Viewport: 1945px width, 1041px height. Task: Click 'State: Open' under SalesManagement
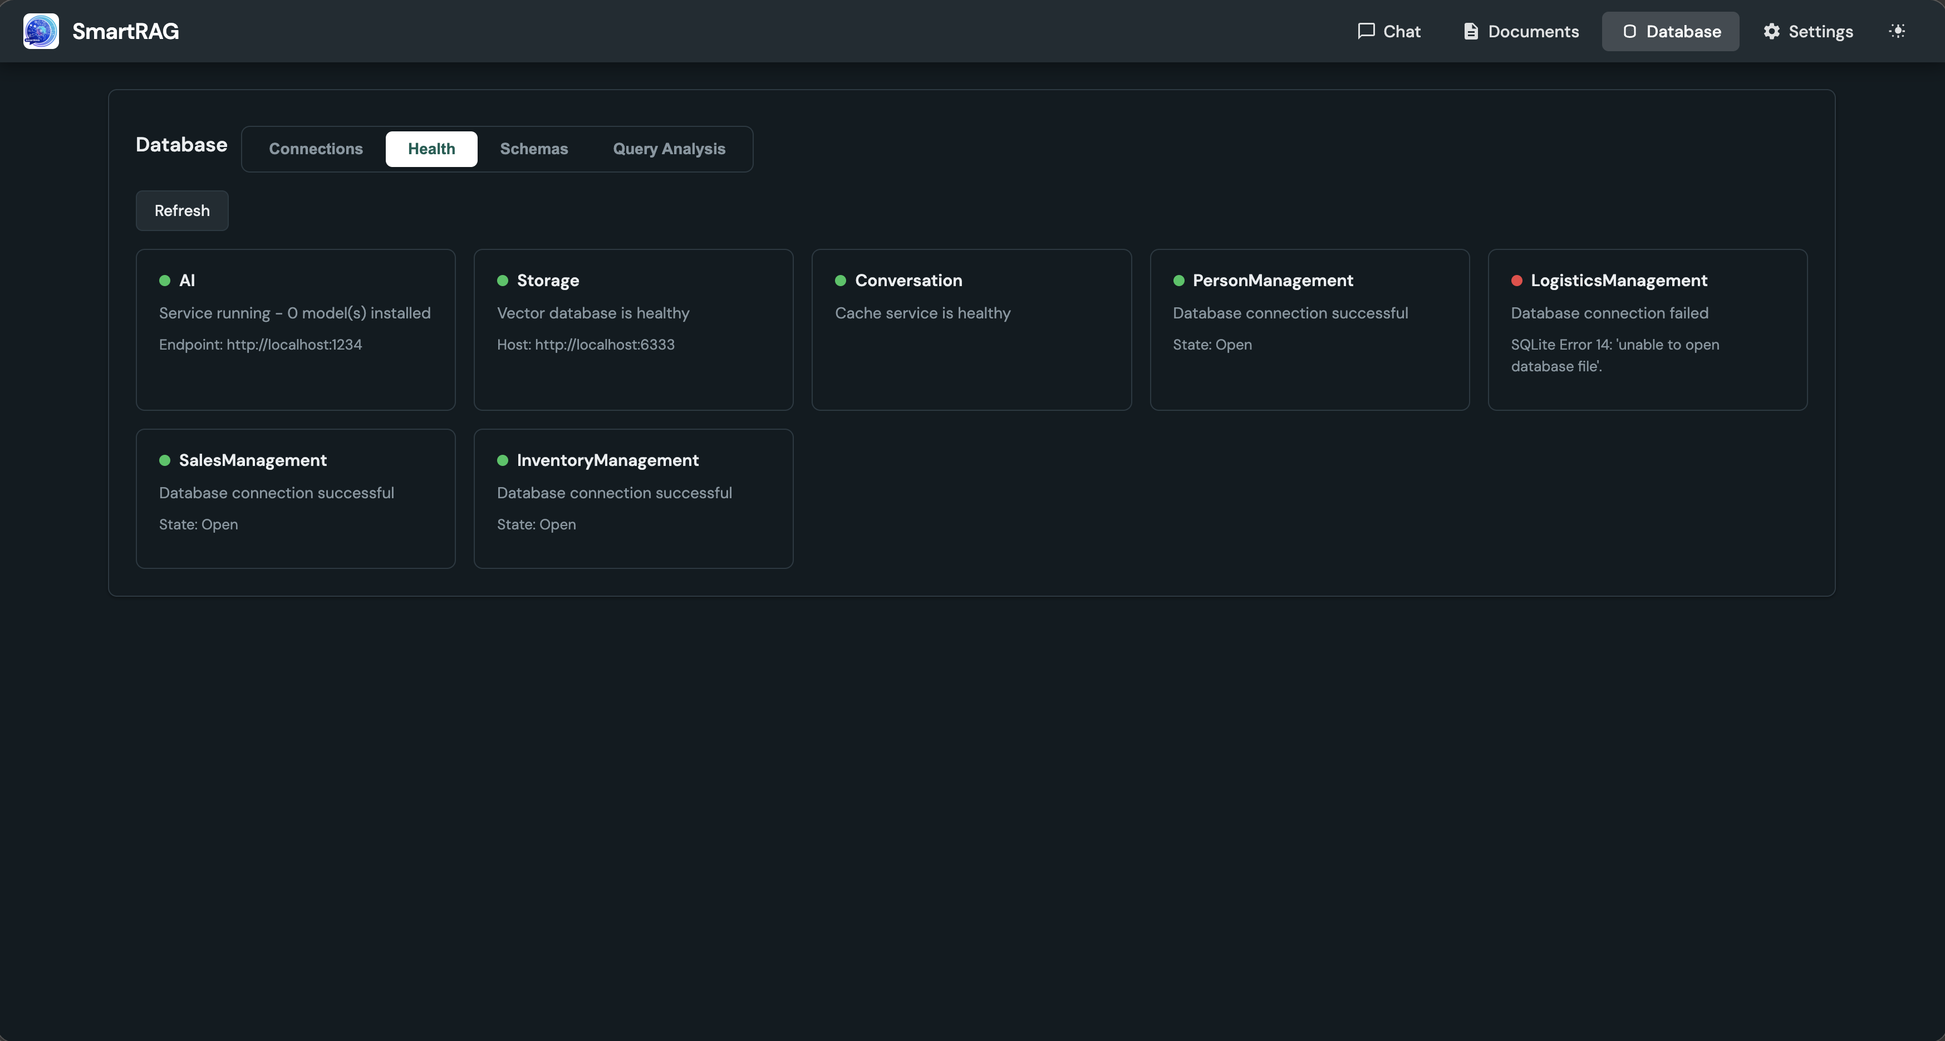[x=199, y=524]
